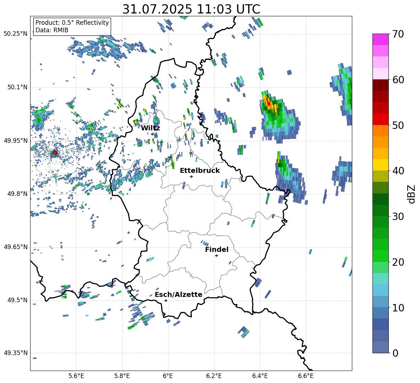
Task: Click the Product: 0.5° Reflectivity label
Action: click(72, 23)
